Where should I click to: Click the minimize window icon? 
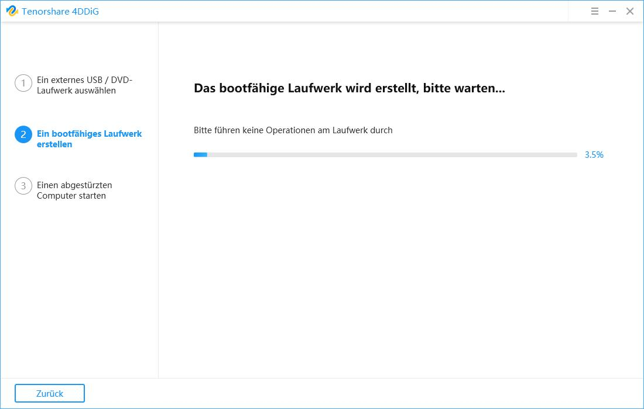(612, 11)
